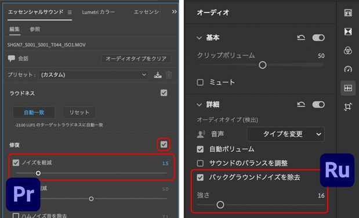
Task: Reset the 基本 section with undo arrow
Action: point(301,37)
